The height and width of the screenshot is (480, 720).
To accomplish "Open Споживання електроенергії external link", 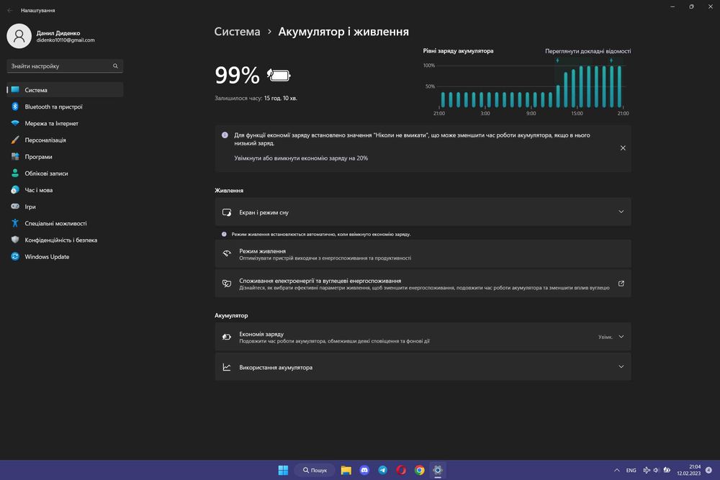I will tap(423, 284).
